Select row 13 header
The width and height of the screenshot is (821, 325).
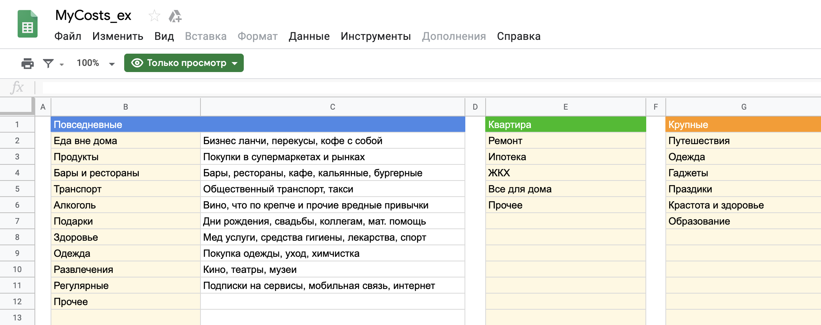[17, 317]
